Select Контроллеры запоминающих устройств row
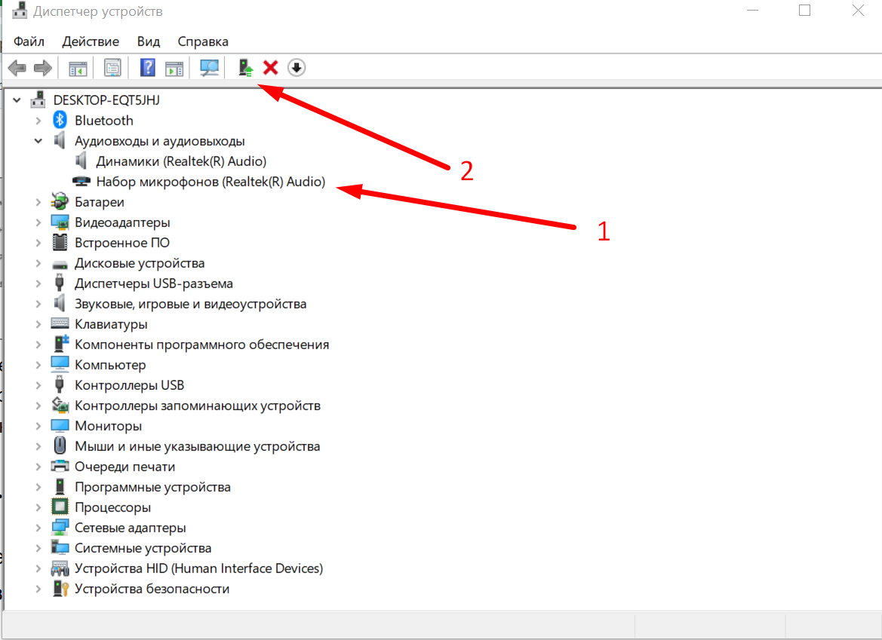 click(198, 406)
